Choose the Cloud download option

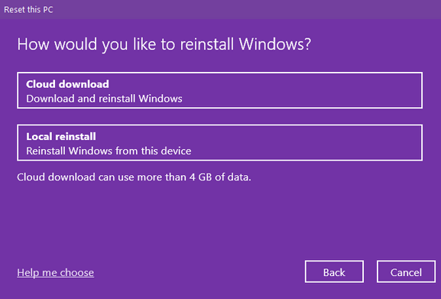click(219, 90)
